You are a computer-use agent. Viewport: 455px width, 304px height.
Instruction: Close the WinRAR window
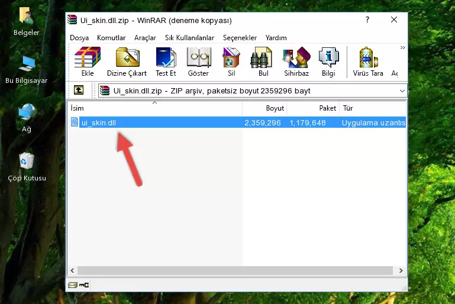(x=394, y=20)
